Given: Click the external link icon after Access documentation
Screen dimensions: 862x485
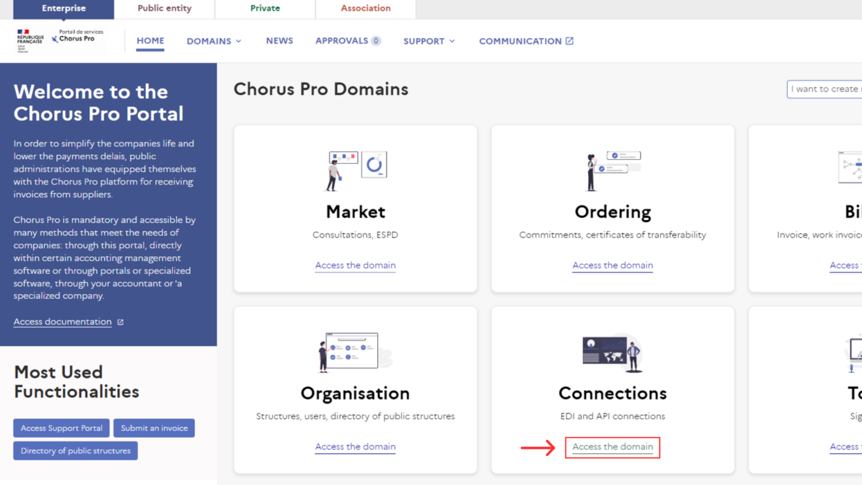Looking at the screenshot, I should tap(120, 322).
